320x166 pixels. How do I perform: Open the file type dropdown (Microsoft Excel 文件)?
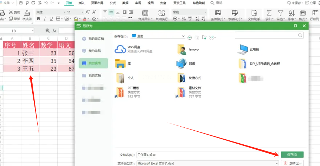click(277, 163)
